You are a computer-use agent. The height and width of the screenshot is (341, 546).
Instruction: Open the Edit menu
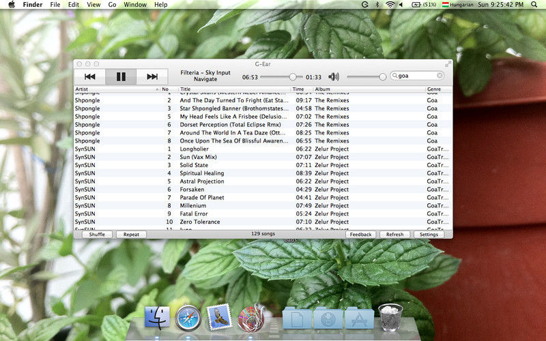coord(74,5)
